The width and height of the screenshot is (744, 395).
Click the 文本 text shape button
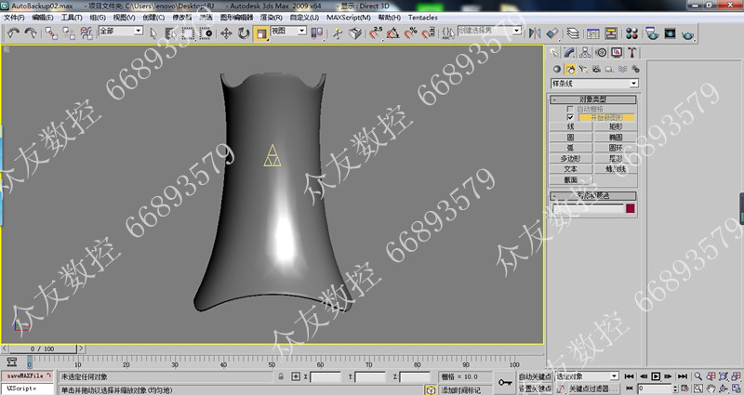tap(571, 169)
